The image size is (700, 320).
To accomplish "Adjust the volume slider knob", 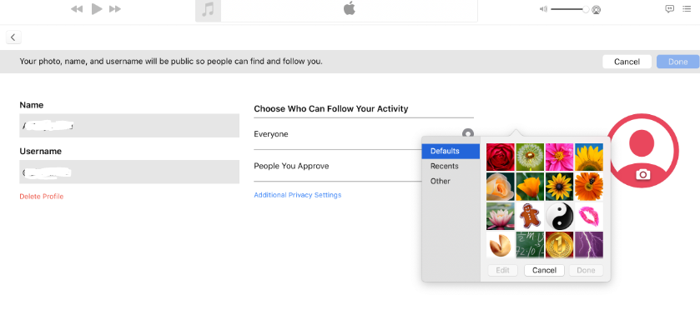I will 586,9.
